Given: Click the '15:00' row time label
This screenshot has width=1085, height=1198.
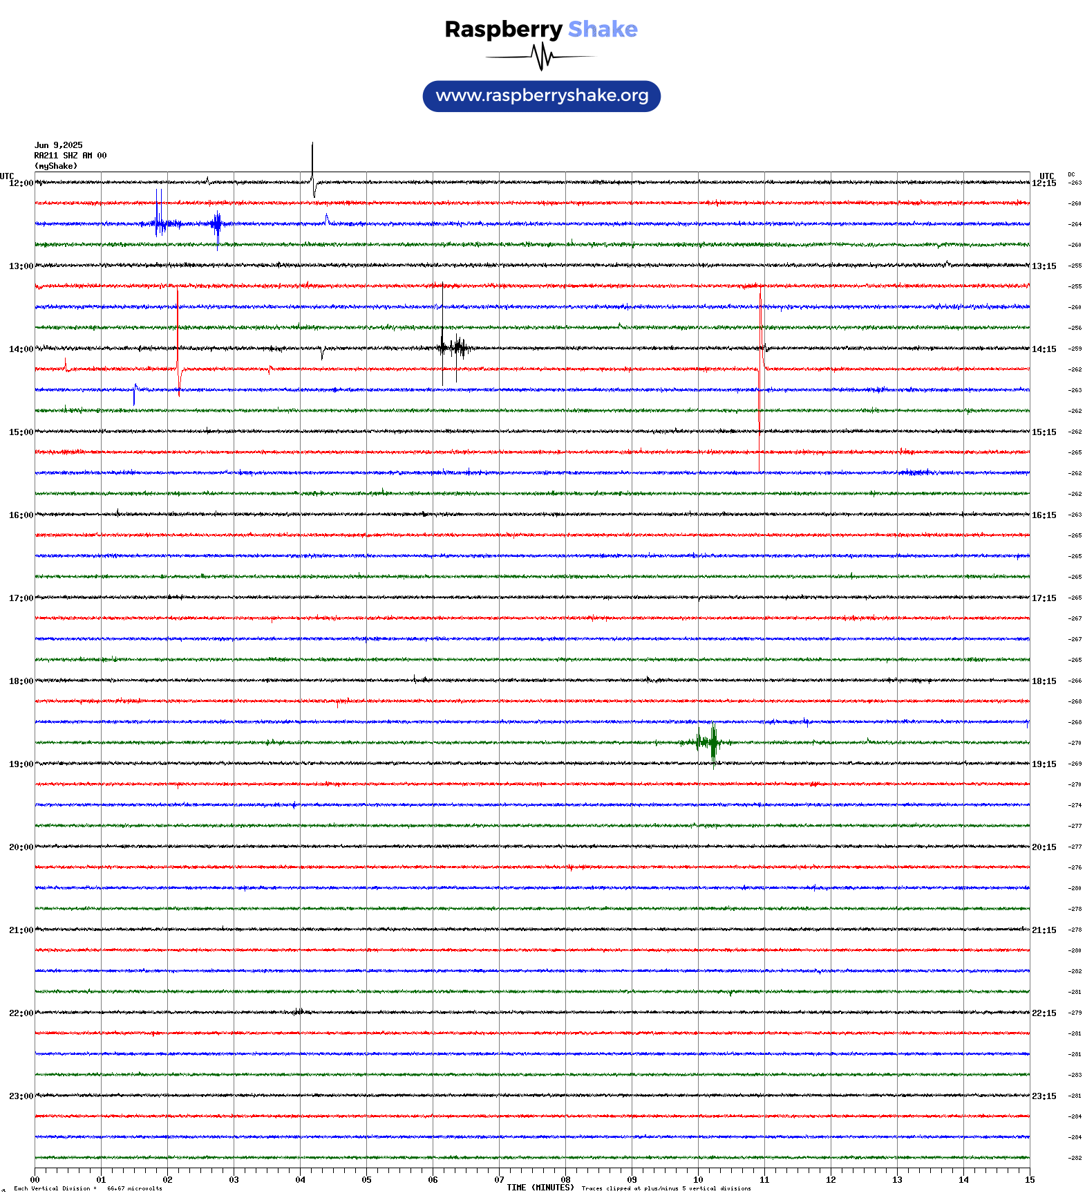Looking at the screenshot, I should click(21, 432).
